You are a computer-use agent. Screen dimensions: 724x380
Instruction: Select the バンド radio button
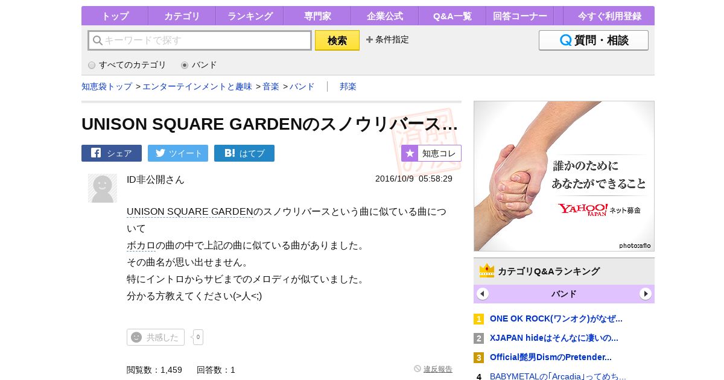[185, 65]
